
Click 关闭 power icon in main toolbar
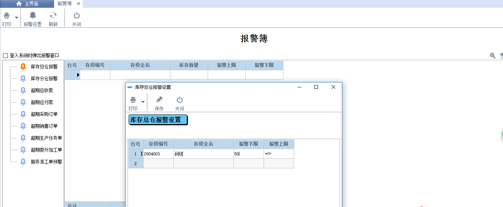click(x=76, y=16)
